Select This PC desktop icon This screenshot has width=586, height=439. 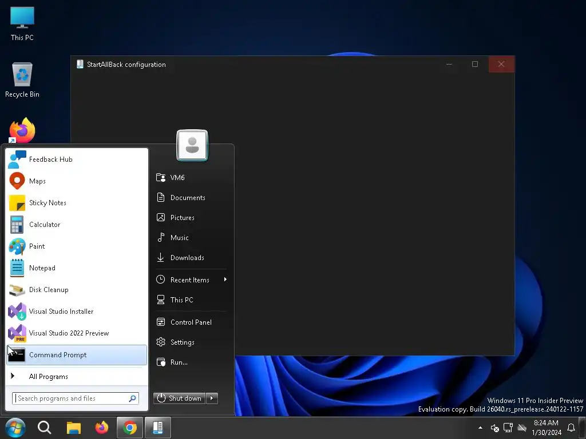point(22,23)
